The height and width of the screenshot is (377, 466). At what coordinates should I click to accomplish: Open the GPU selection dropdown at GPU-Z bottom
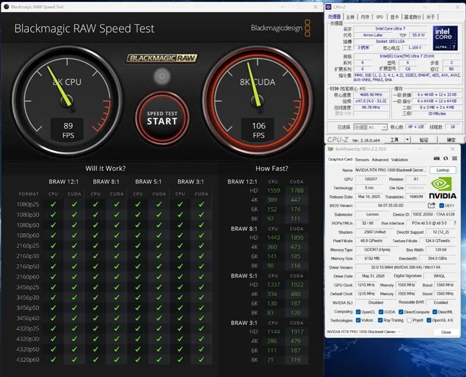click(x=364, y=332)
